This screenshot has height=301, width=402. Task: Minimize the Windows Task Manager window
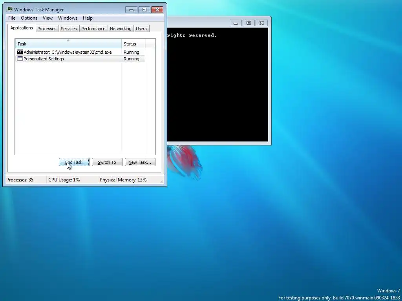coord(131,10)
